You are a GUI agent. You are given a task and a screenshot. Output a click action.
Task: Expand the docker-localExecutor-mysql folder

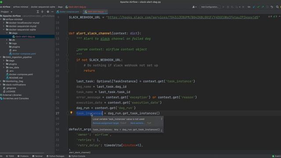[4, 23]
